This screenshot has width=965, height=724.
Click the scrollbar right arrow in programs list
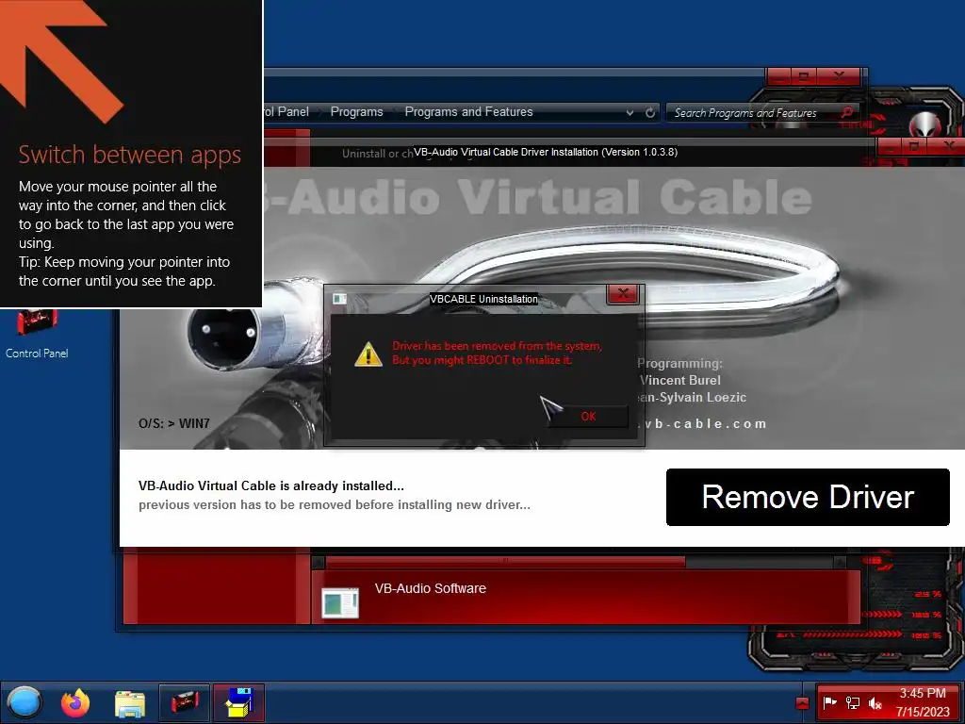tap(840, 562)
